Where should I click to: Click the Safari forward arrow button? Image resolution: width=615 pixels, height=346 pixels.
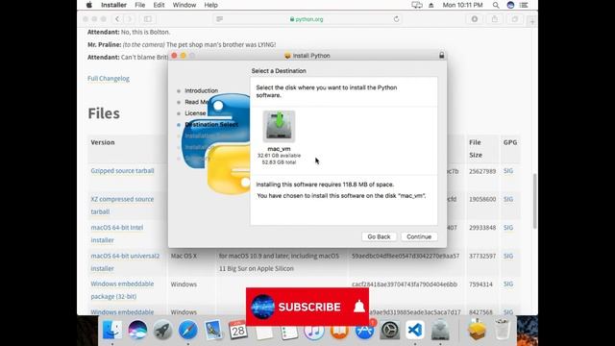130,19
